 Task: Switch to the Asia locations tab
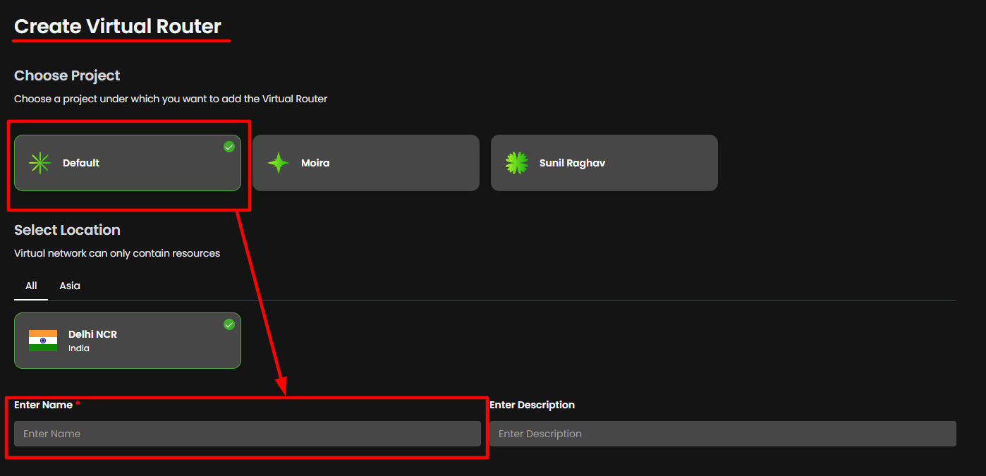click(x=70, y=286)
